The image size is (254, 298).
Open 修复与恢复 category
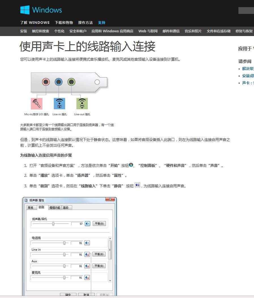tap(244, 31)
